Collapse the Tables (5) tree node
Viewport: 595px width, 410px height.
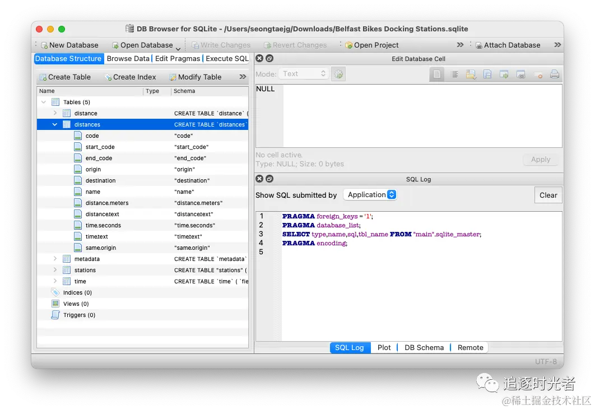tap(44, 102)
